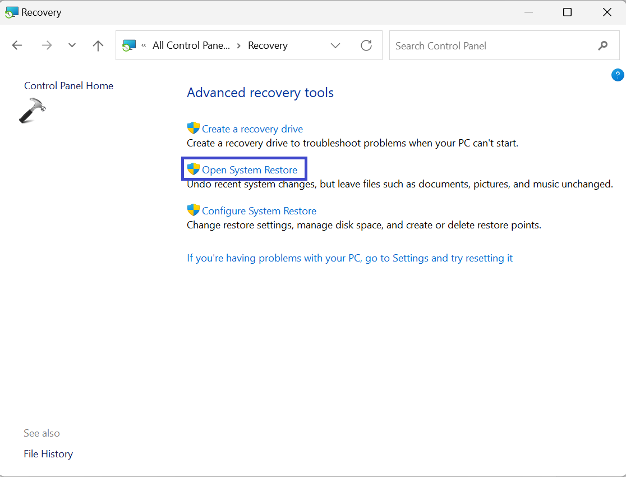Open System Restore link
Viewport: 626px width, 477px height.
[250, 169]
